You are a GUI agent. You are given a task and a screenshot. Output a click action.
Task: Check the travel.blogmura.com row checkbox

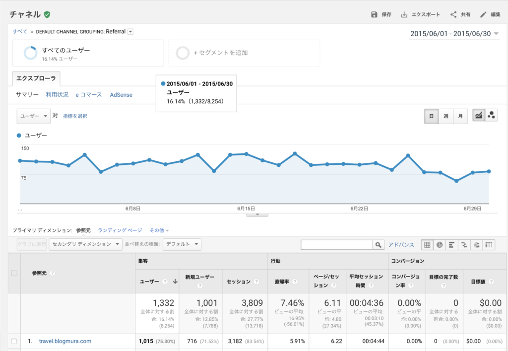coord(14,341)
